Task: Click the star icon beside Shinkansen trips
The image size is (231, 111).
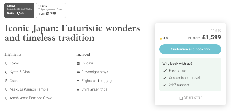Action: (78, 89)
